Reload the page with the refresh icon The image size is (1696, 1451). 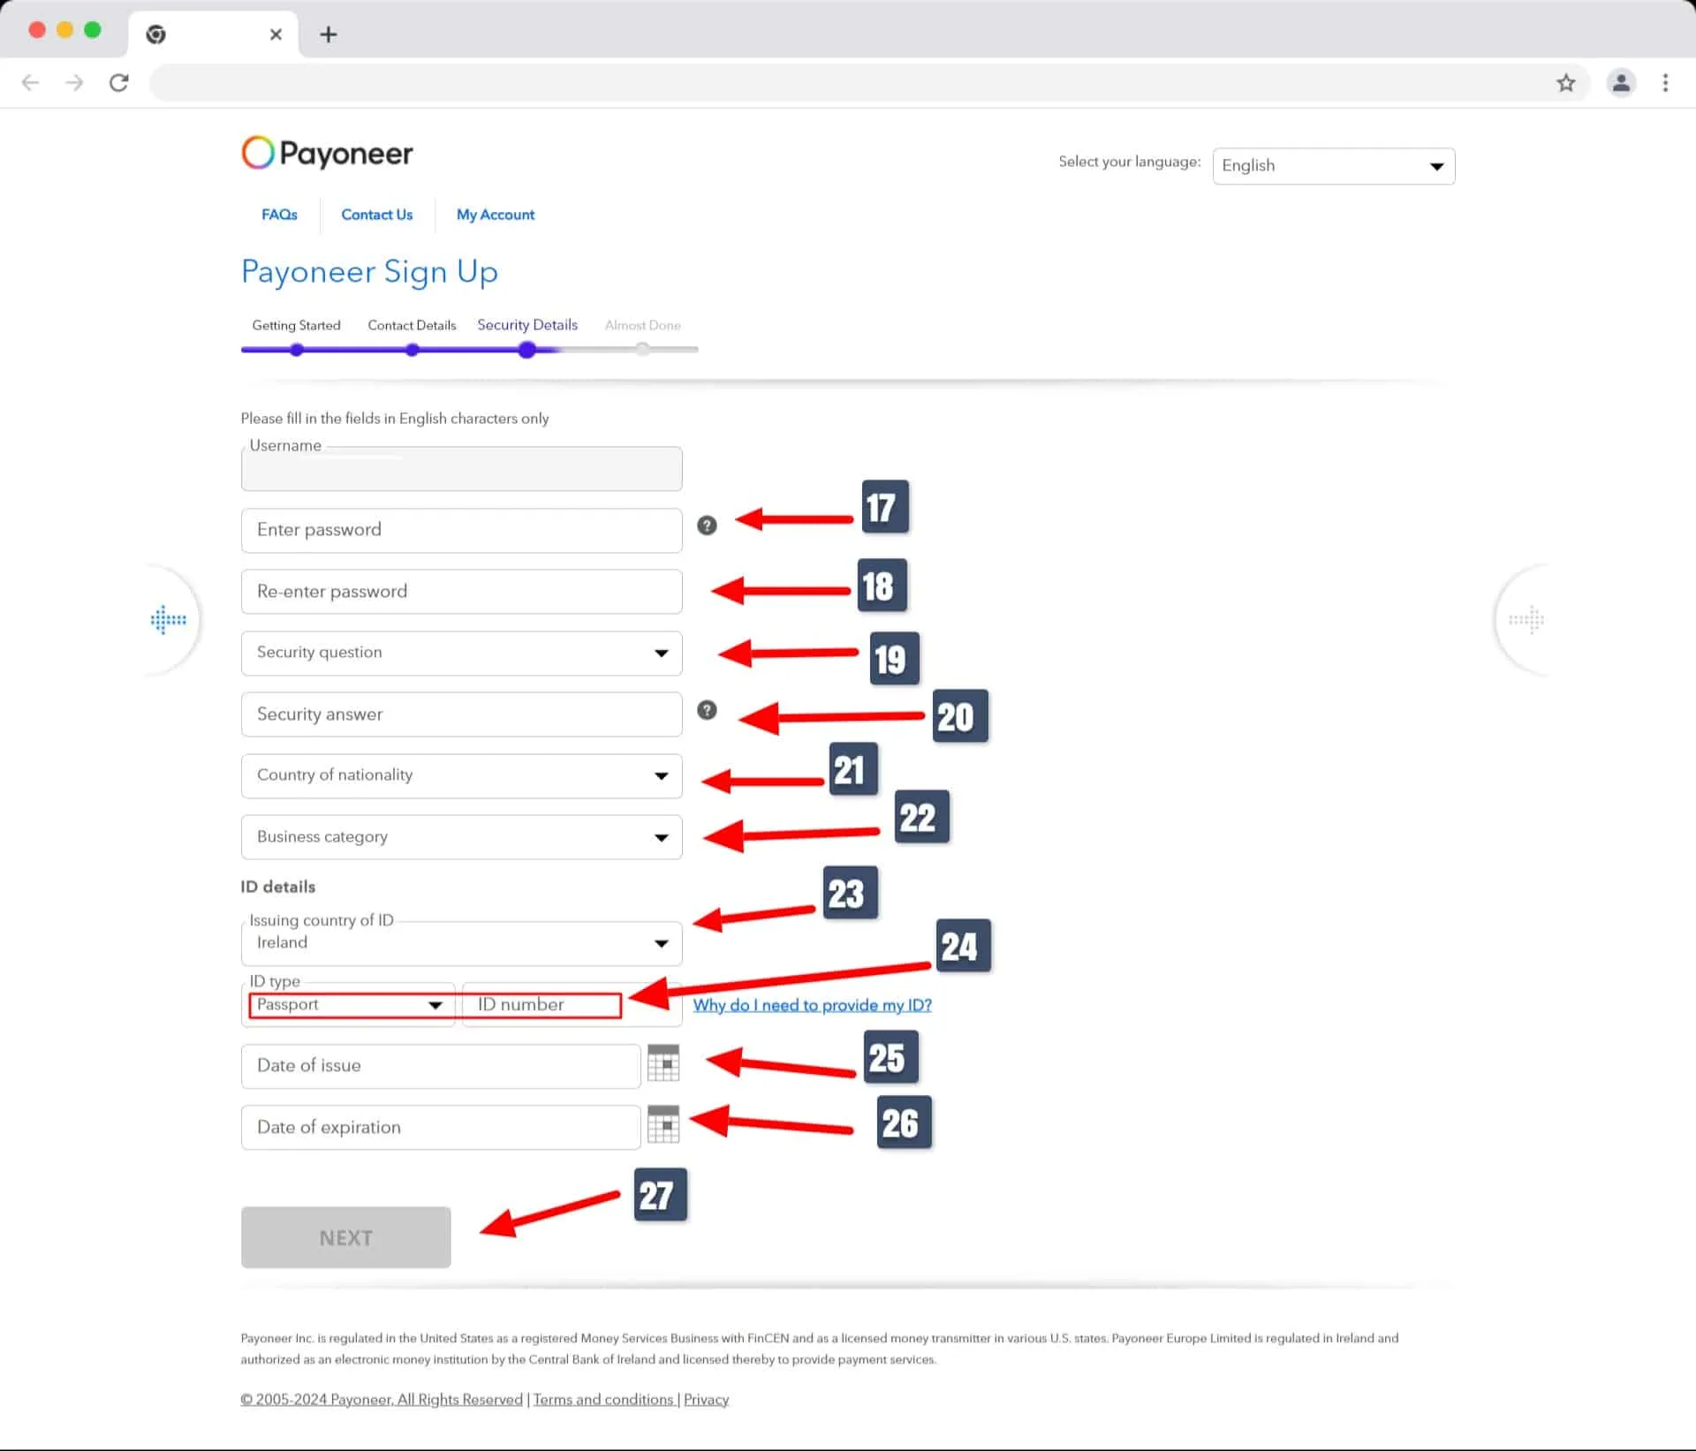tap(119, 83)
